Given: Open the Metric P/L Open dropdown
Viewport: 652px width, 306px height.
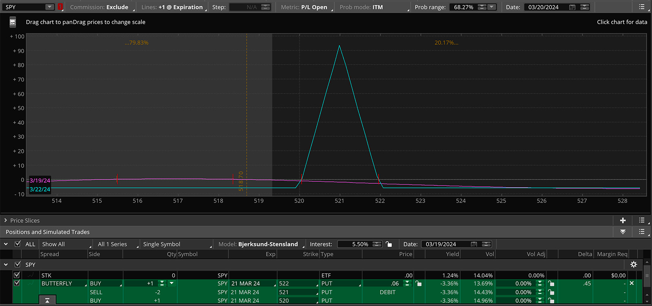Looking at the screenshot, I should pos(306,7).
